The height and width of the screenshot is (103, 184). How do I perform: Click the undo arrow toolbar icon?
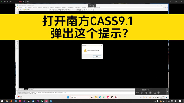click(x=71, y=10)
